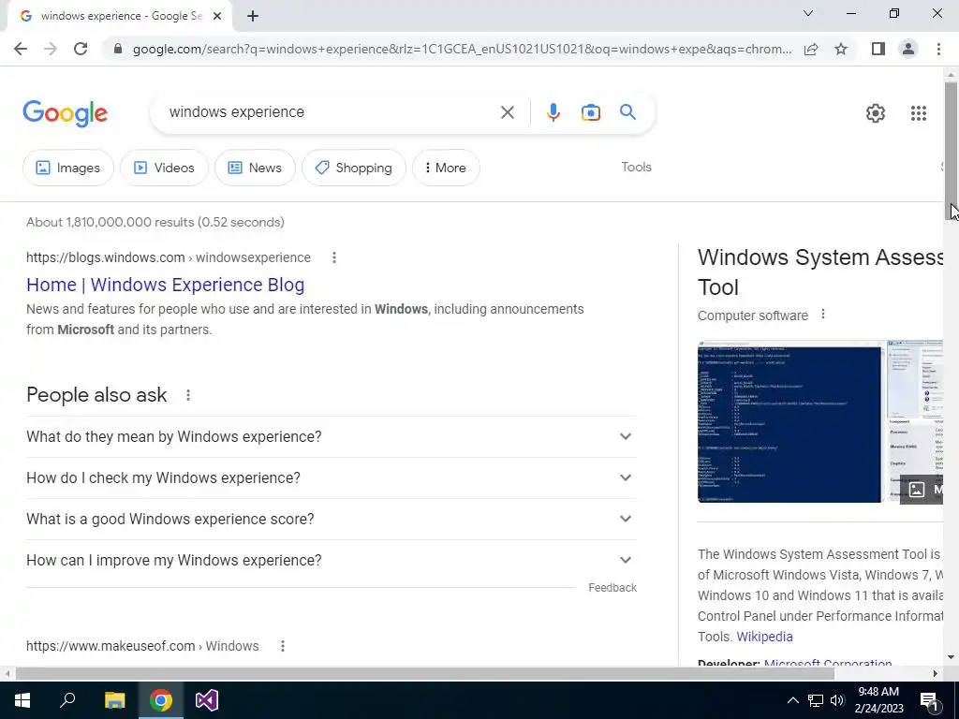Open the PowerShell screenshot thumbnail
Image resolution: width=959 pixels, height=719 pixels.
click(x=790, y=422)
